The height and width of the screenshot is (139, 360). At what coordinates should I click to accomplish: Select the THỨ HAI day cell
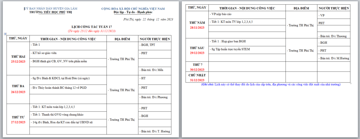pos(18,56)
